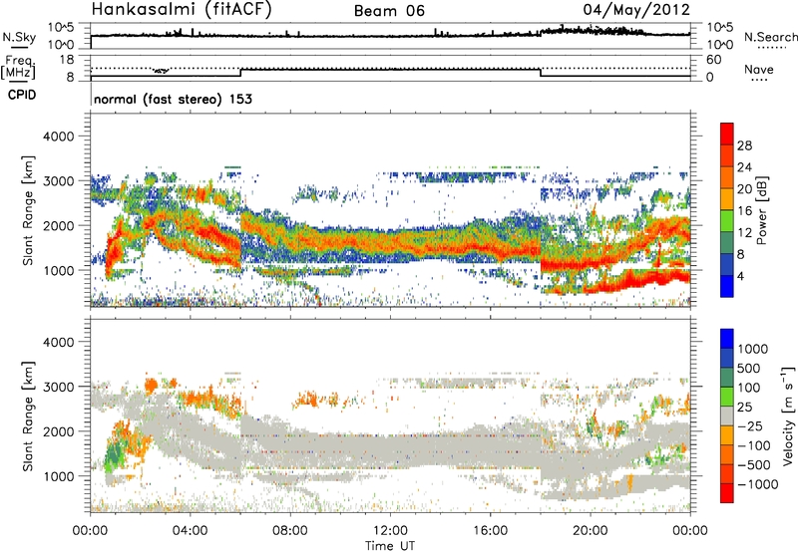Click the Time UT axis label
This screenshot has width=798, height=552.
point(390,546)
